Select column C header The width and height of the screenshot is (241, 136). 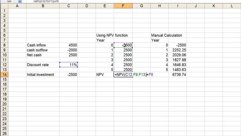coord(69,6)
